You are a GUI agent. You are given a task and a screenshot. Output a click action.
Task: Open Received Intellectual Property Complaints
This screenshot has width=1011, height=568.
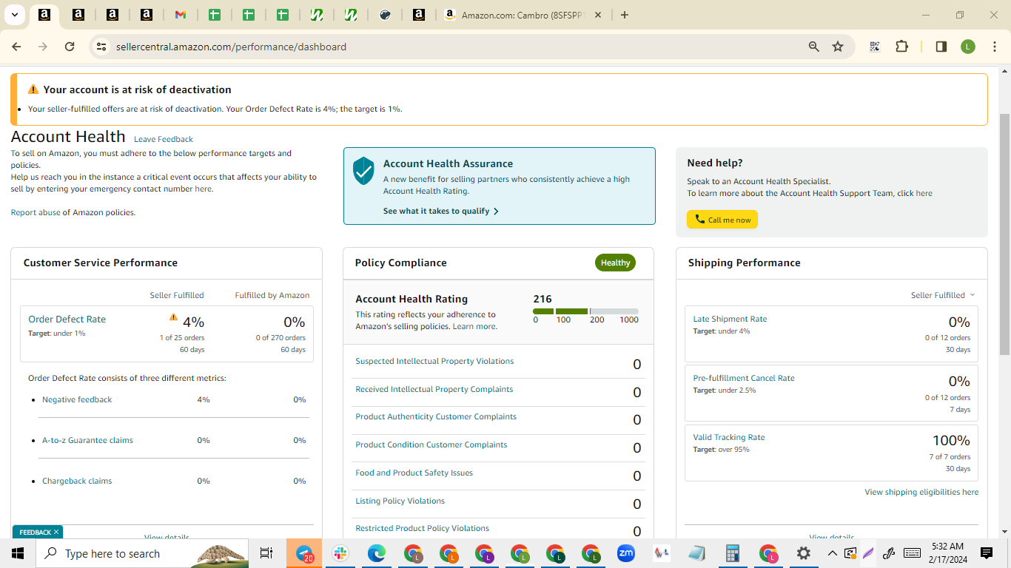click(x=434, y=389)
